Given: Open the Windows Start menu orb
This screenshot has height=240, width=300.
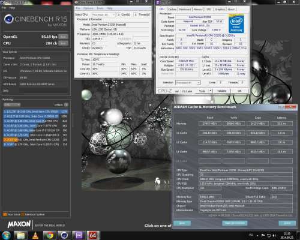Looking at the screenshot, I should pos(6,235).
